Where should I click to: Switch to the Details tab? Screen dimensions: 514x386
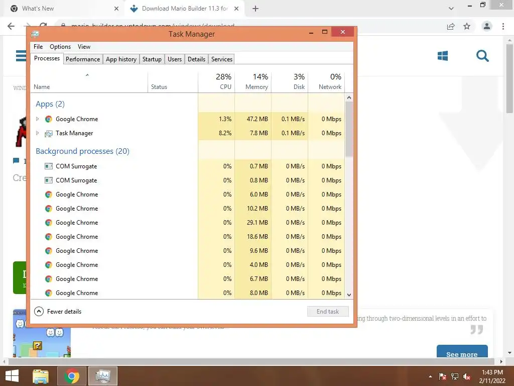point(196,59)
